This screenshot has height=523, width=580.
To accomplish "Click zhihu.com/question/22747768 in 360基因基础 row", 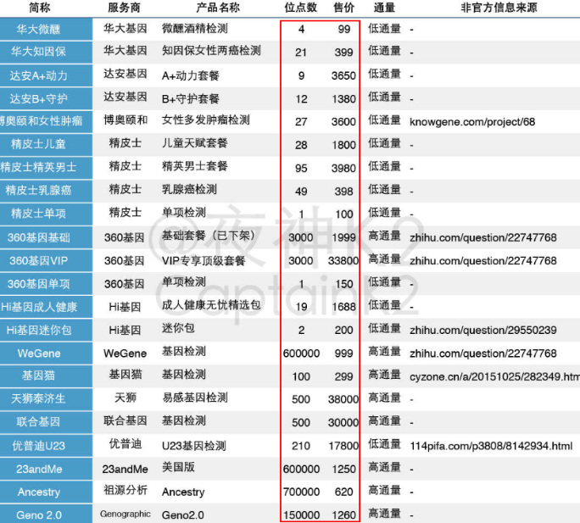I will (483, 237).
